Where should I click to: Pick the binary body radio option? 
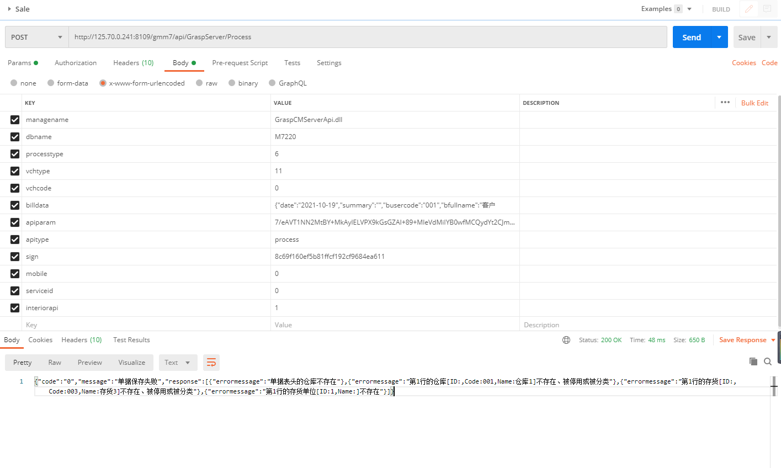(x=232, y=83)
